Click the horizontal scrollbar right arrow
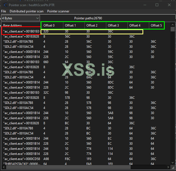The image size is (176, 171). click(168, 167)
